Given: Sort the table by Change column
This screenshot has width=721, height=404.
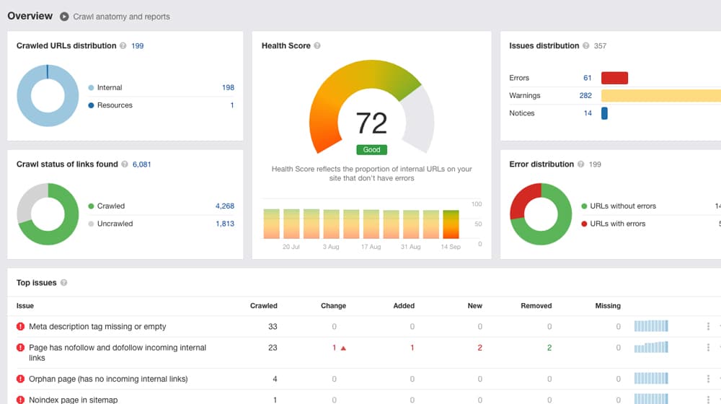Looking at the screenshot, I should coord(333,306).
